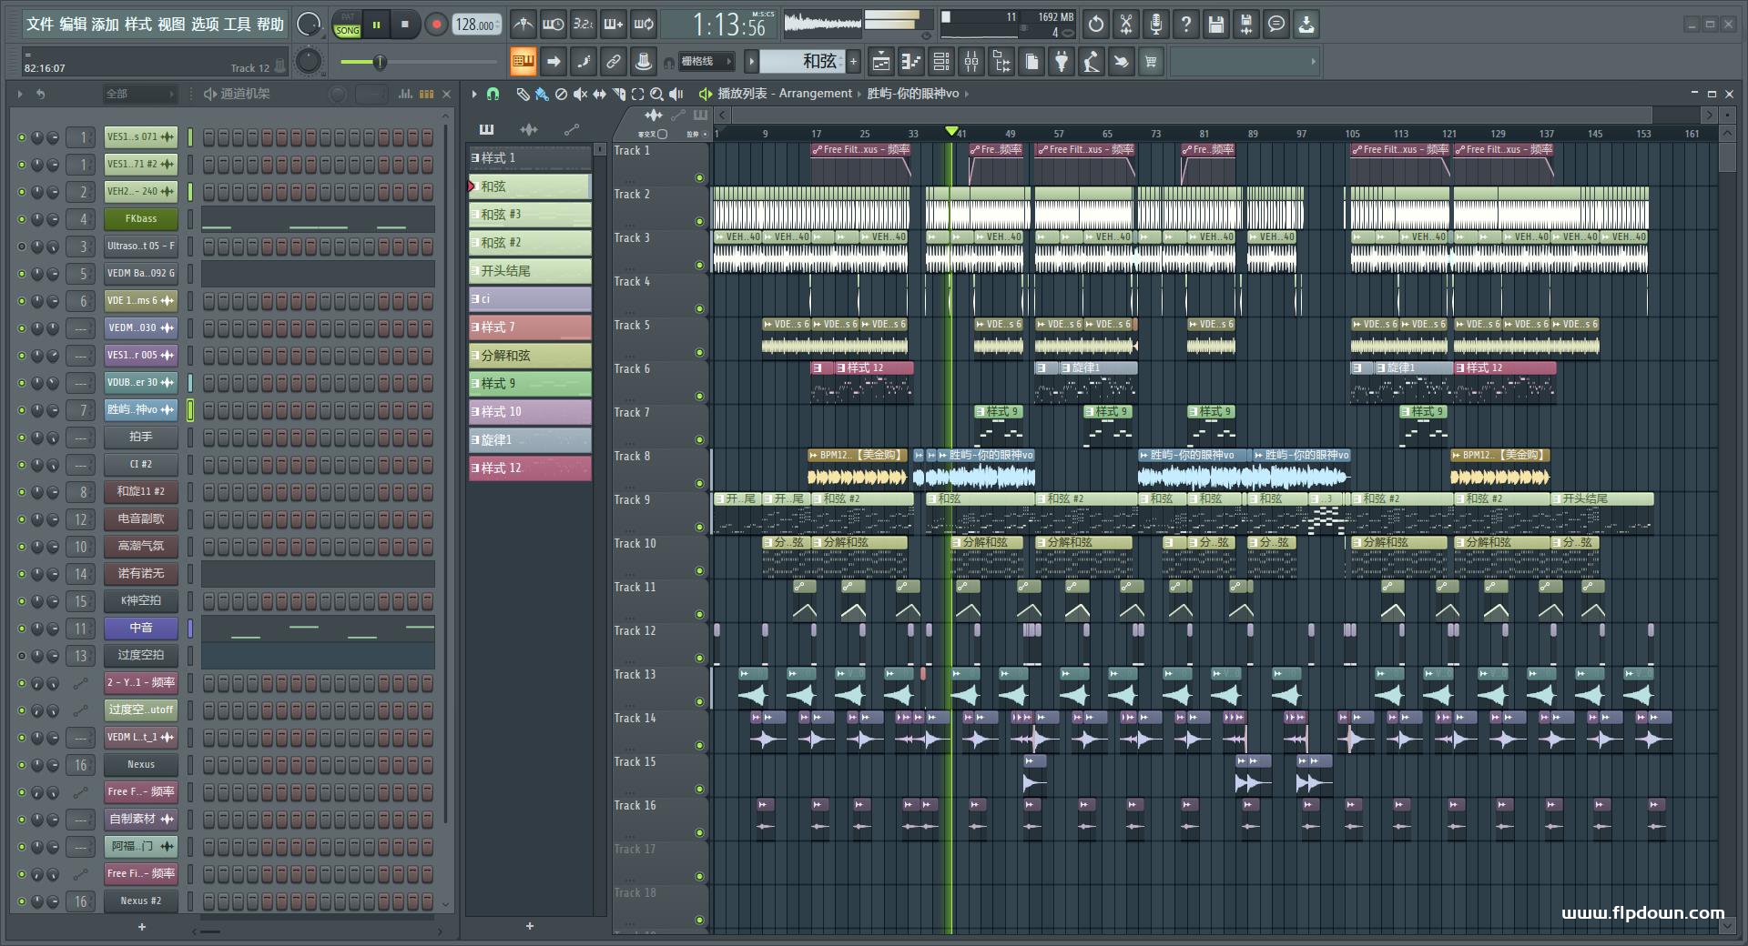Select the delete tool in playlist toolbar
1748x946 pixels.
tap(561, 94)
